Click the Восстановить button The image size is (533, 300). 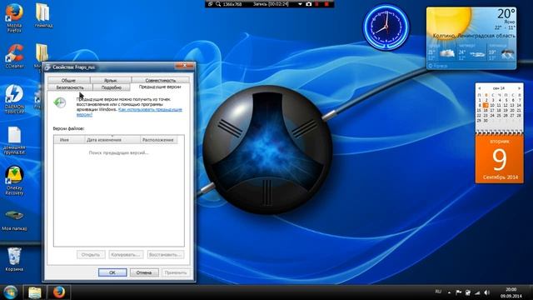pos(166,254)
